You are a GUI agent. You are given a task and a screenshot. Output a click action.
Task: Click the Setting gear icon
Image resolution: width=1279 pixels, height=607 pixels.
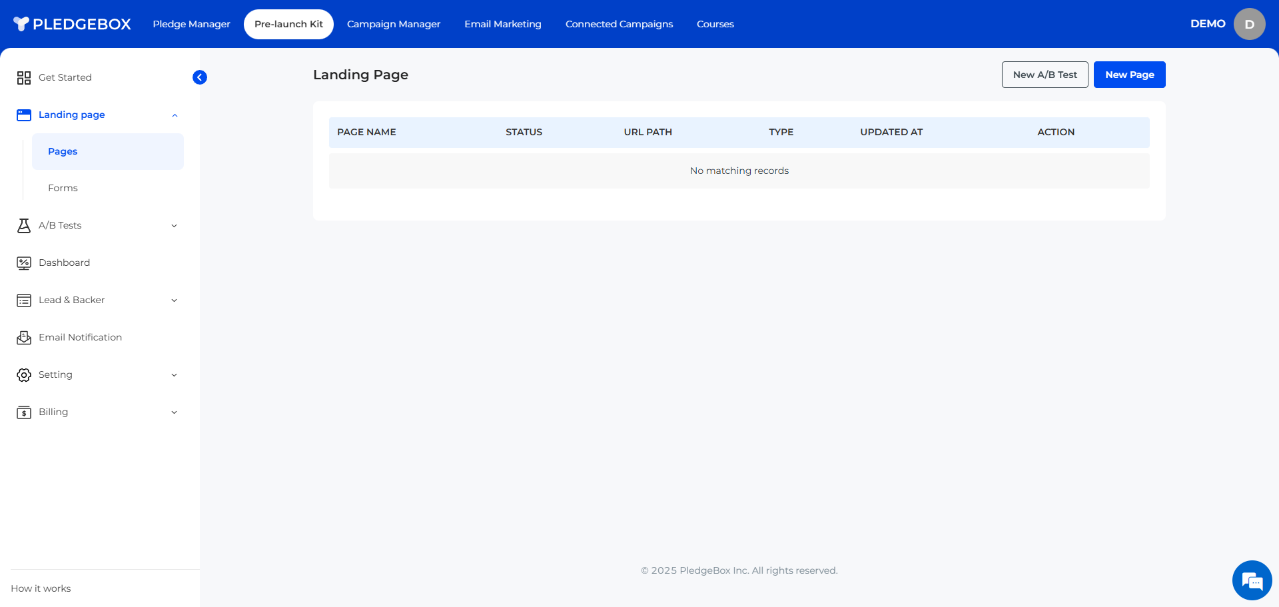coord(24,375)
